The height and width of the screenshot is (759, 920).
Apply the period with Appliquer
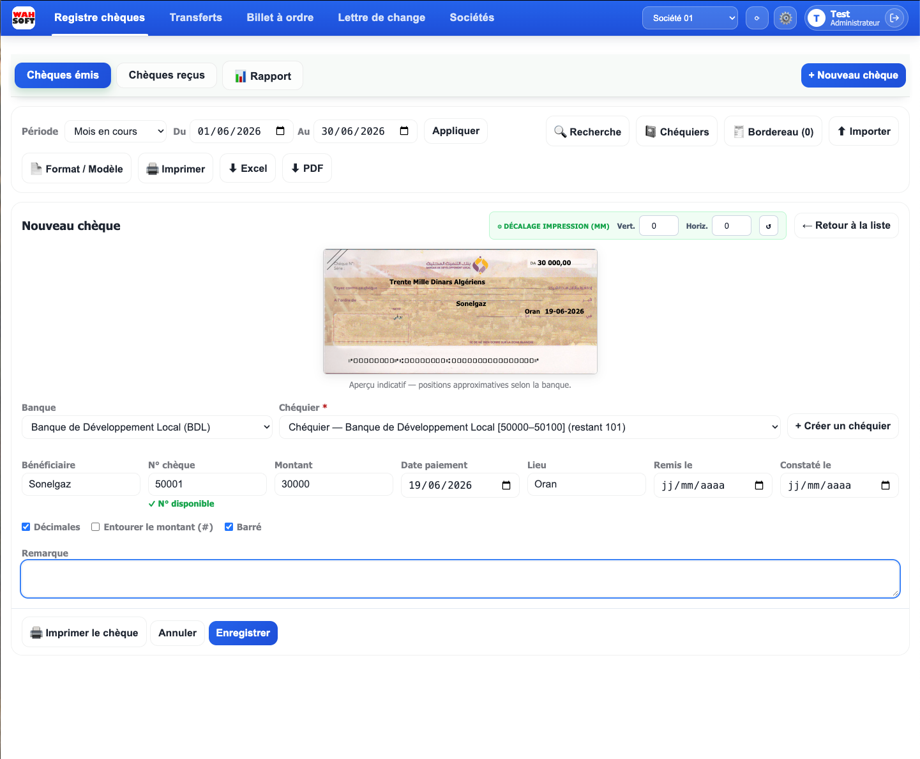(456, 131)
